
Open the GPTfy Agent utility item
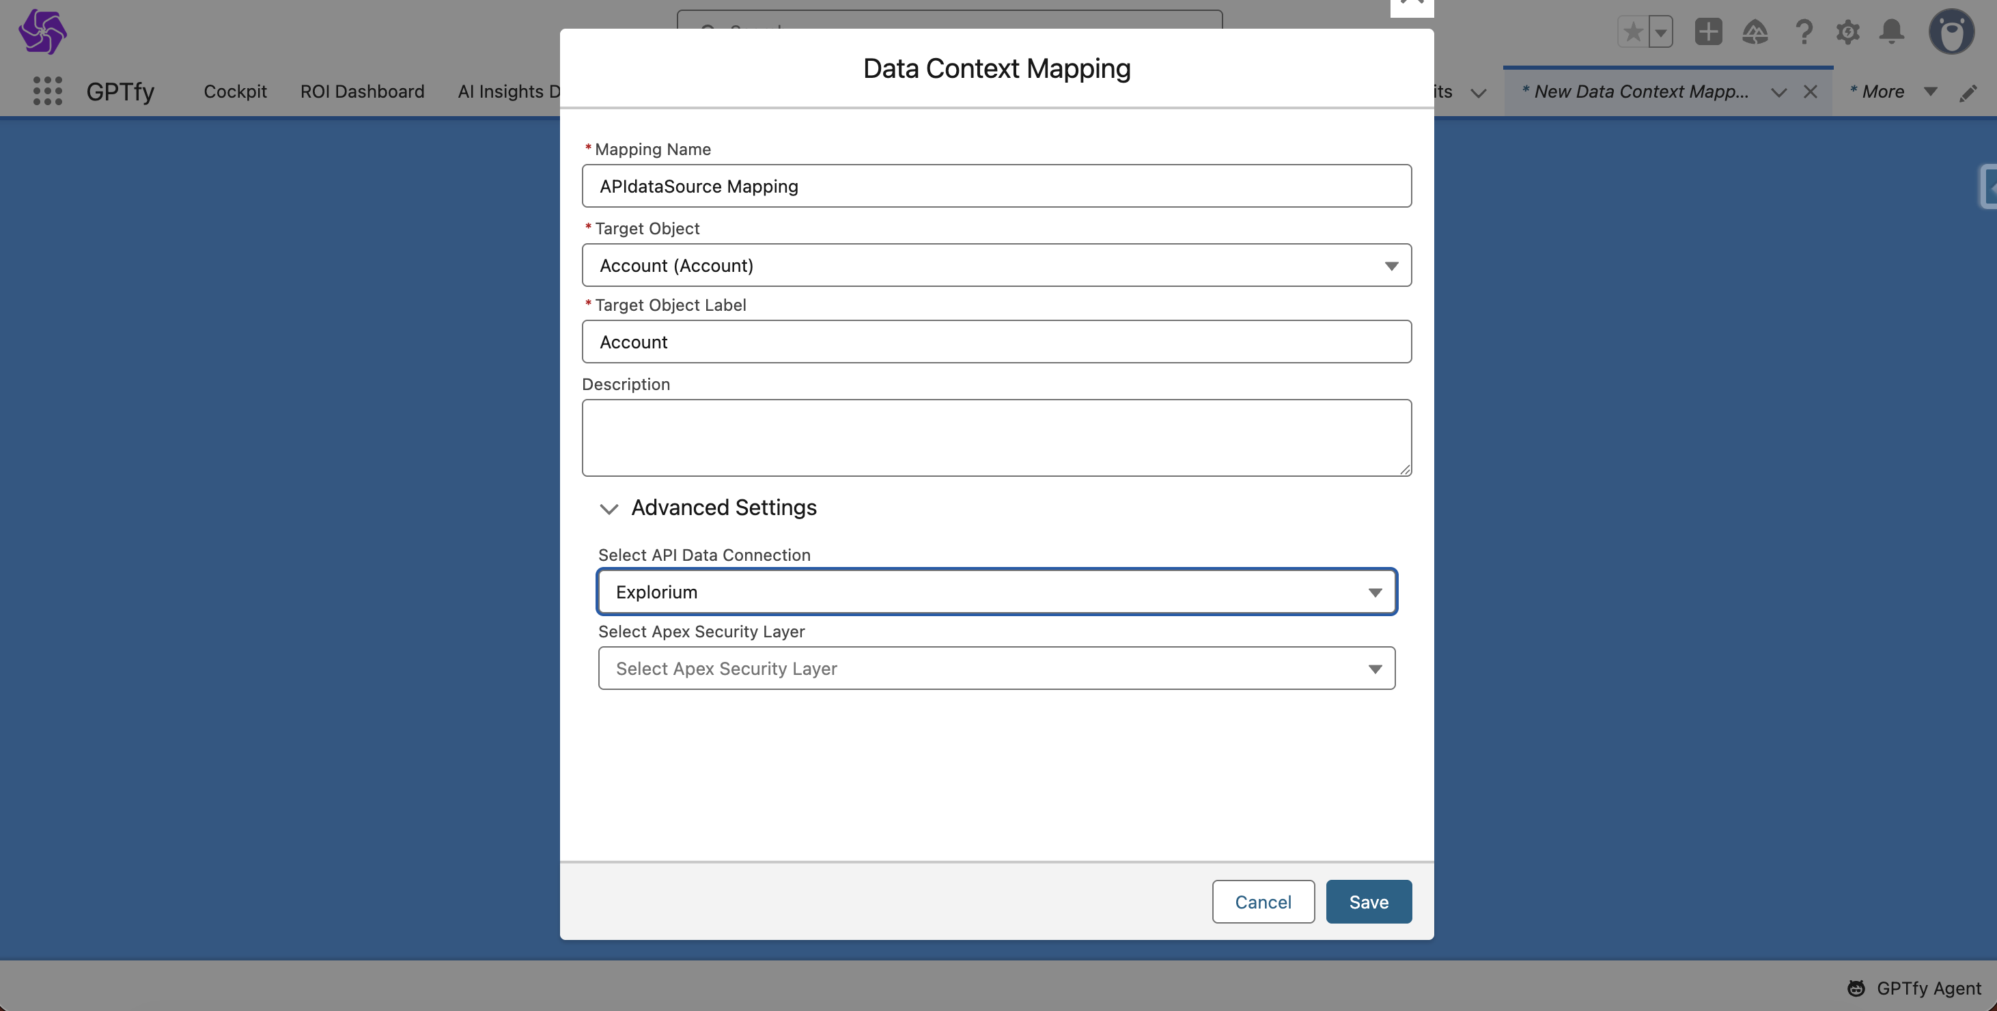(x=1914, y=988)
